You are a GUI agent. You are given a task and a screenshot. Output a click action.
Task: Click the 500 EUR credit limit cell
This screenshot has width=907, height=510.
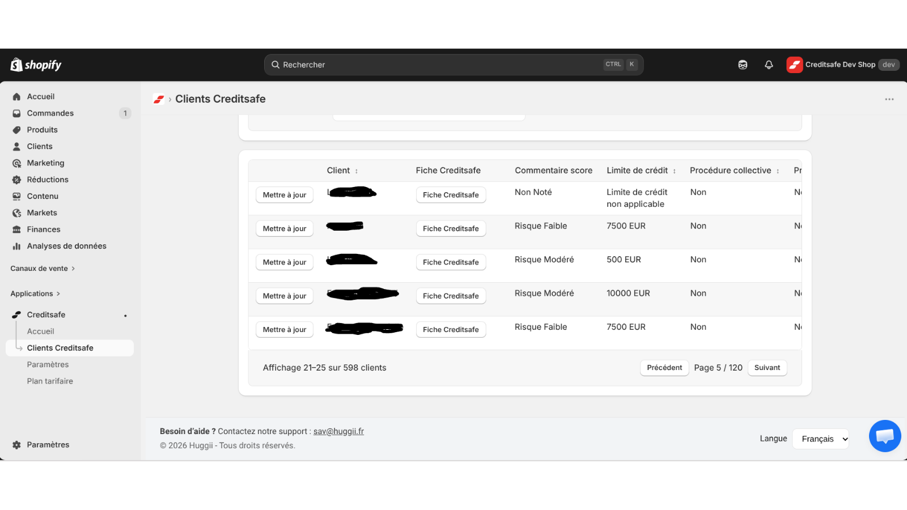point(624,260)
